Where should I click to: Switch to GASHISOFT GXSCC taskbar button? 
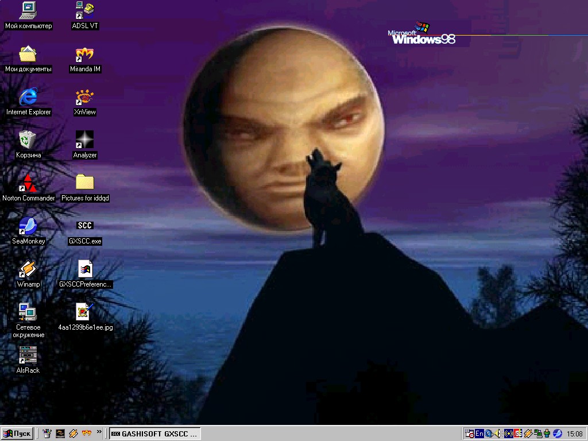tap(155, 434)
